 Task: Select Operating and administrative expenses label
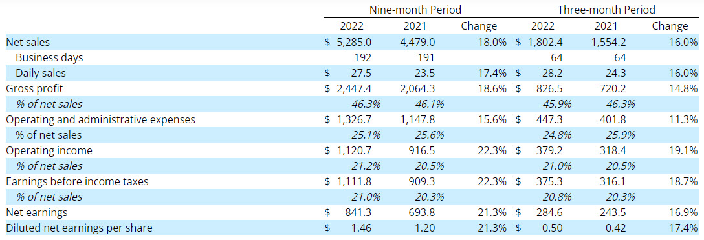100,119
